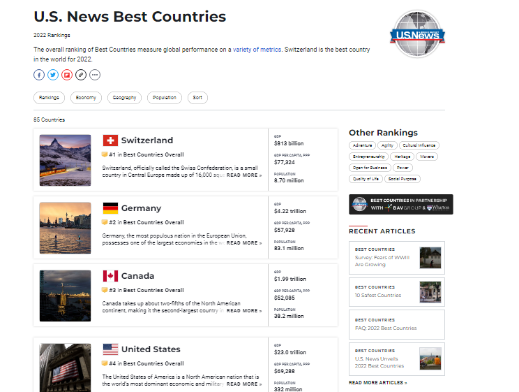
Task: Open the Geography filter
Action: tap(124, 98)
